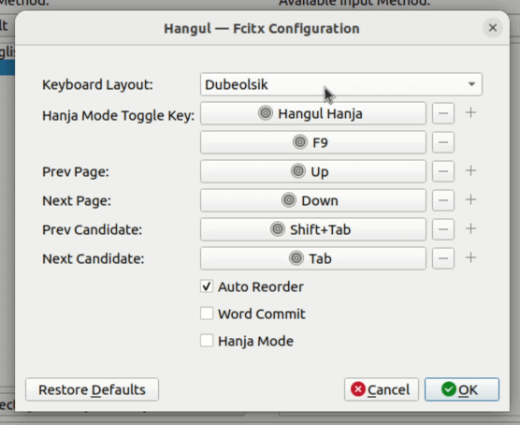Disable the Auto Reorder checkbox
The height and width of the screenshot is (425, 520).
click(207, 286)
